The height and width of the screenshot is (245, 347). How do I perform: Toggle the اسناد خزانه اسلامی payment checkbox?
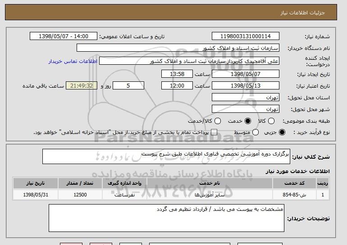214,132
